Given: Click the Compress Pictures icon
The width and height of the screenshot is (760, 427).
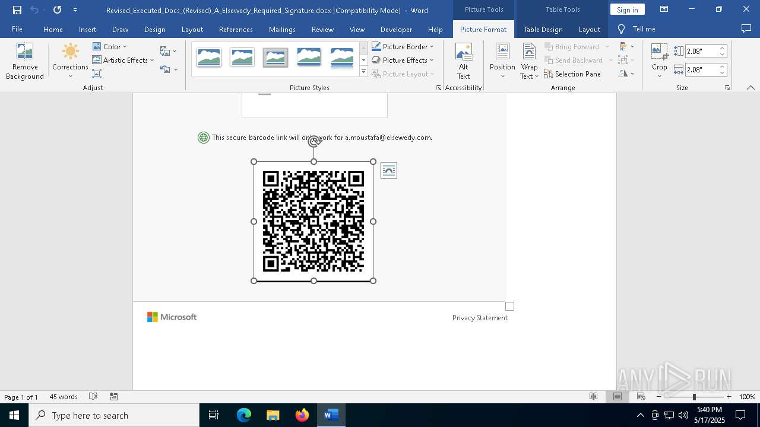Looking at the screenshot, I should [x=97, y=74].
